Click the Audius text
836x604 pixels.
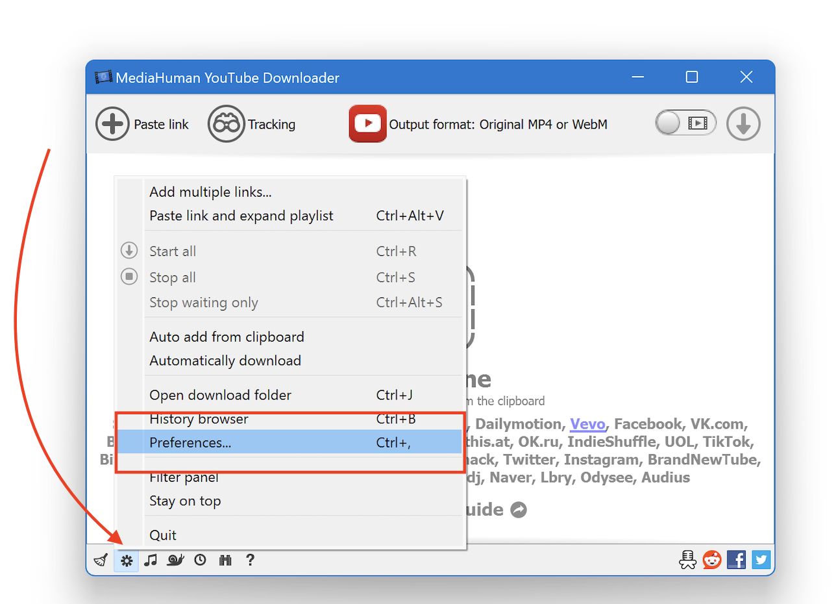pyautogui.click(x=665, y=478)
